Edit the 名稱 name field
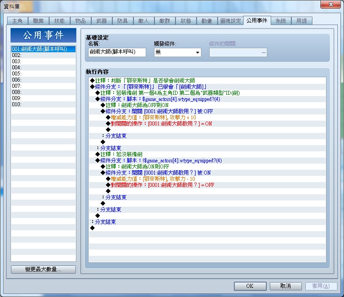 117,52
